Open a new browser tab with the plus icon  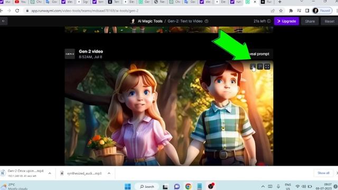coord(279,2)
